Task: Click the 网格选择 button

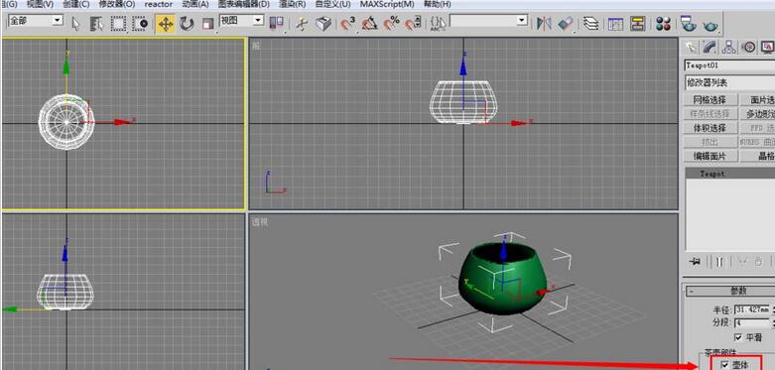Action: (x=710, y=100)
